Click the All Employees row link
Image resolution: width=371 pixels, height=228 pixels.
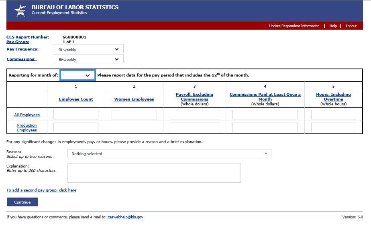pyautogui.click(x=27, y=115)
